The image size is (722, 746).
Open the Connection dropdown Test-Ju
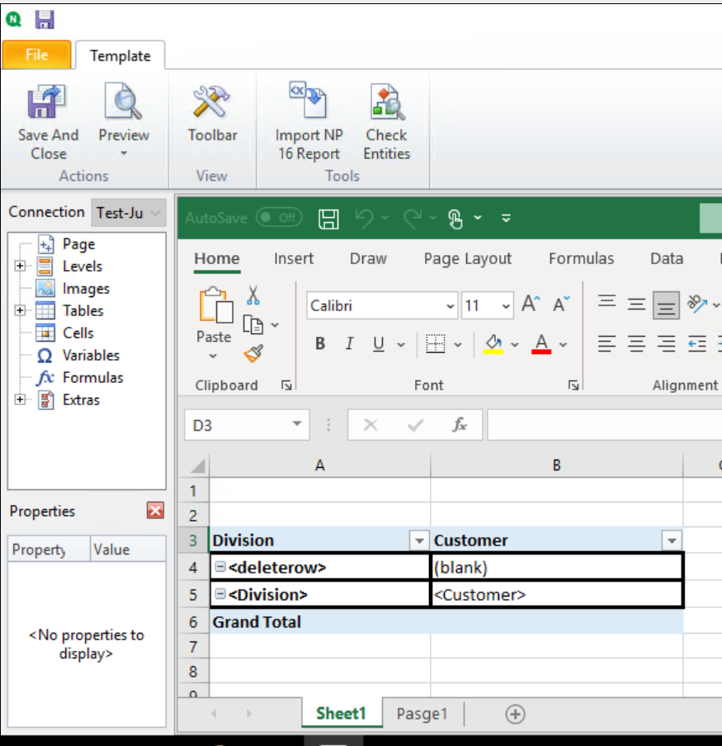129,213
